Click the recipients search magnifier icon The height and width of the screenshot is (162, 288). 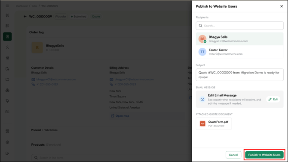201,26
